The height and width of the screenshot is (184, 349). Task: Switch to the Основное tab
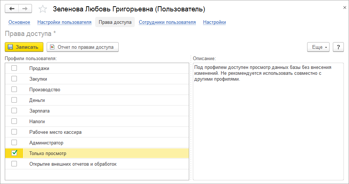pyautogui.click(x=19, y=22)
